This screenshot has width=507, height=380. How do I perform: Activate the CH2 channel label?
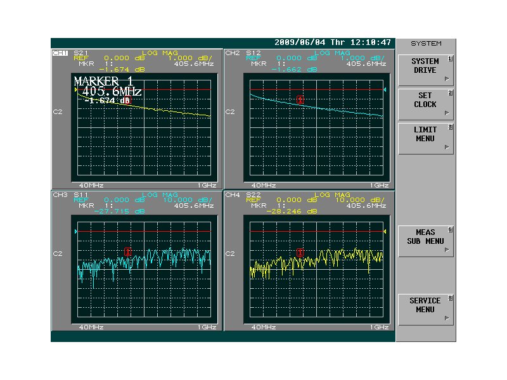(232, 53)
